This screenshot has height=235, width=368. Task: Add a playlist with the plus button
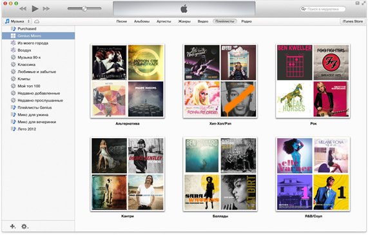point(13,227)
